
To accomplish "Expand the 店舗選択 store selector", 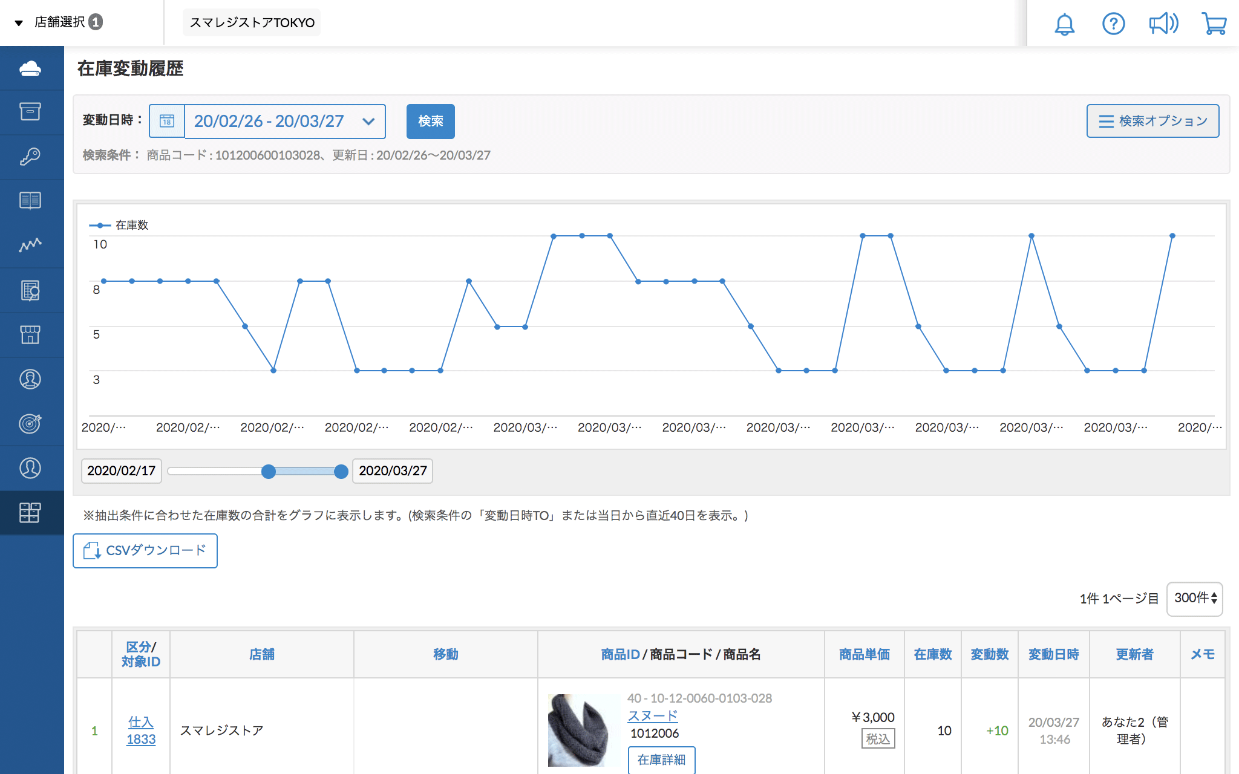I will tap(59, 22).
